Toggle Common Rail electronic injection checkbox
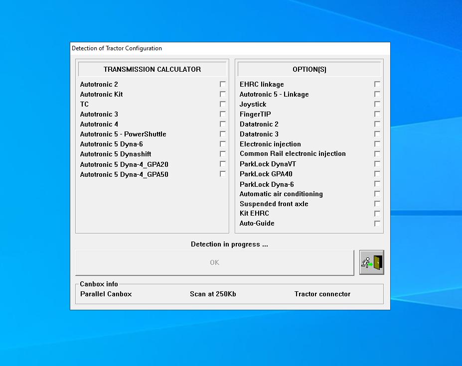Viewport: 462px width, 366px height. point(377,154)
